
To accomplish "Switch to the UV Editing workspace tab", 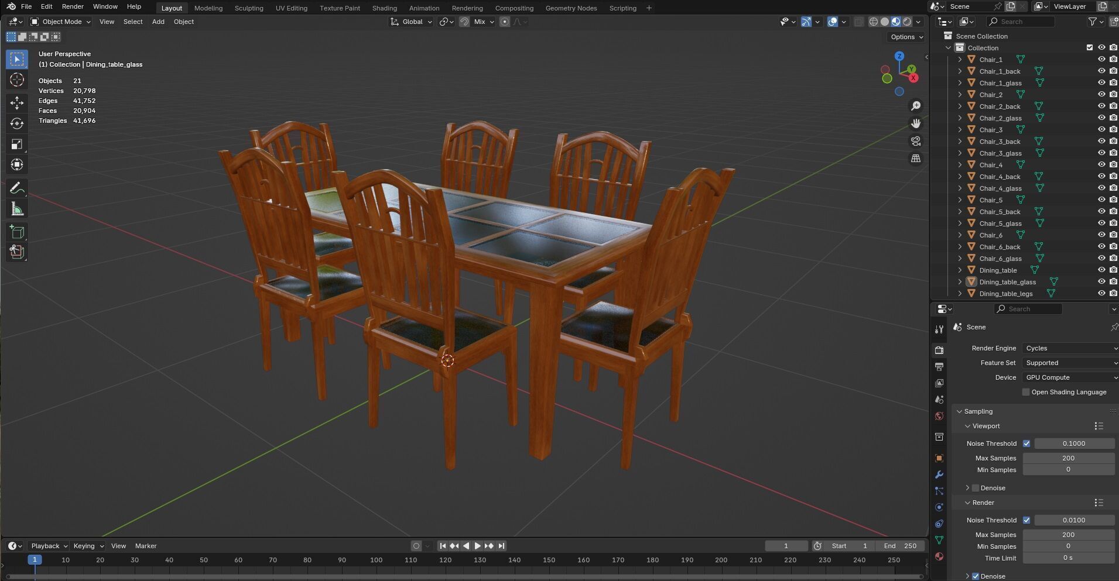I will [292, 8].
